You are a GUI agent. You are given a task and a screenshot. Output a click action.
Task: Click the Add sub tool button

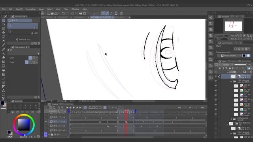tap(23, 39)
